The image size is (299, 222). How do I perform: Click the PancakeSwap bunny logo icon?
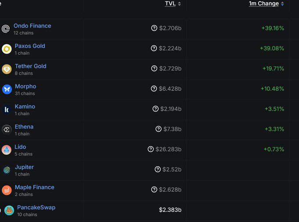(x=9, y=211)
